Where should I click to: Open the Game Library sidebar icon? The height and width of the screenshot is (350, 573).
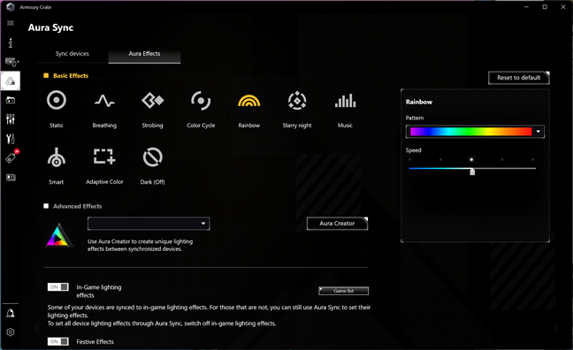tap(11, 100)
